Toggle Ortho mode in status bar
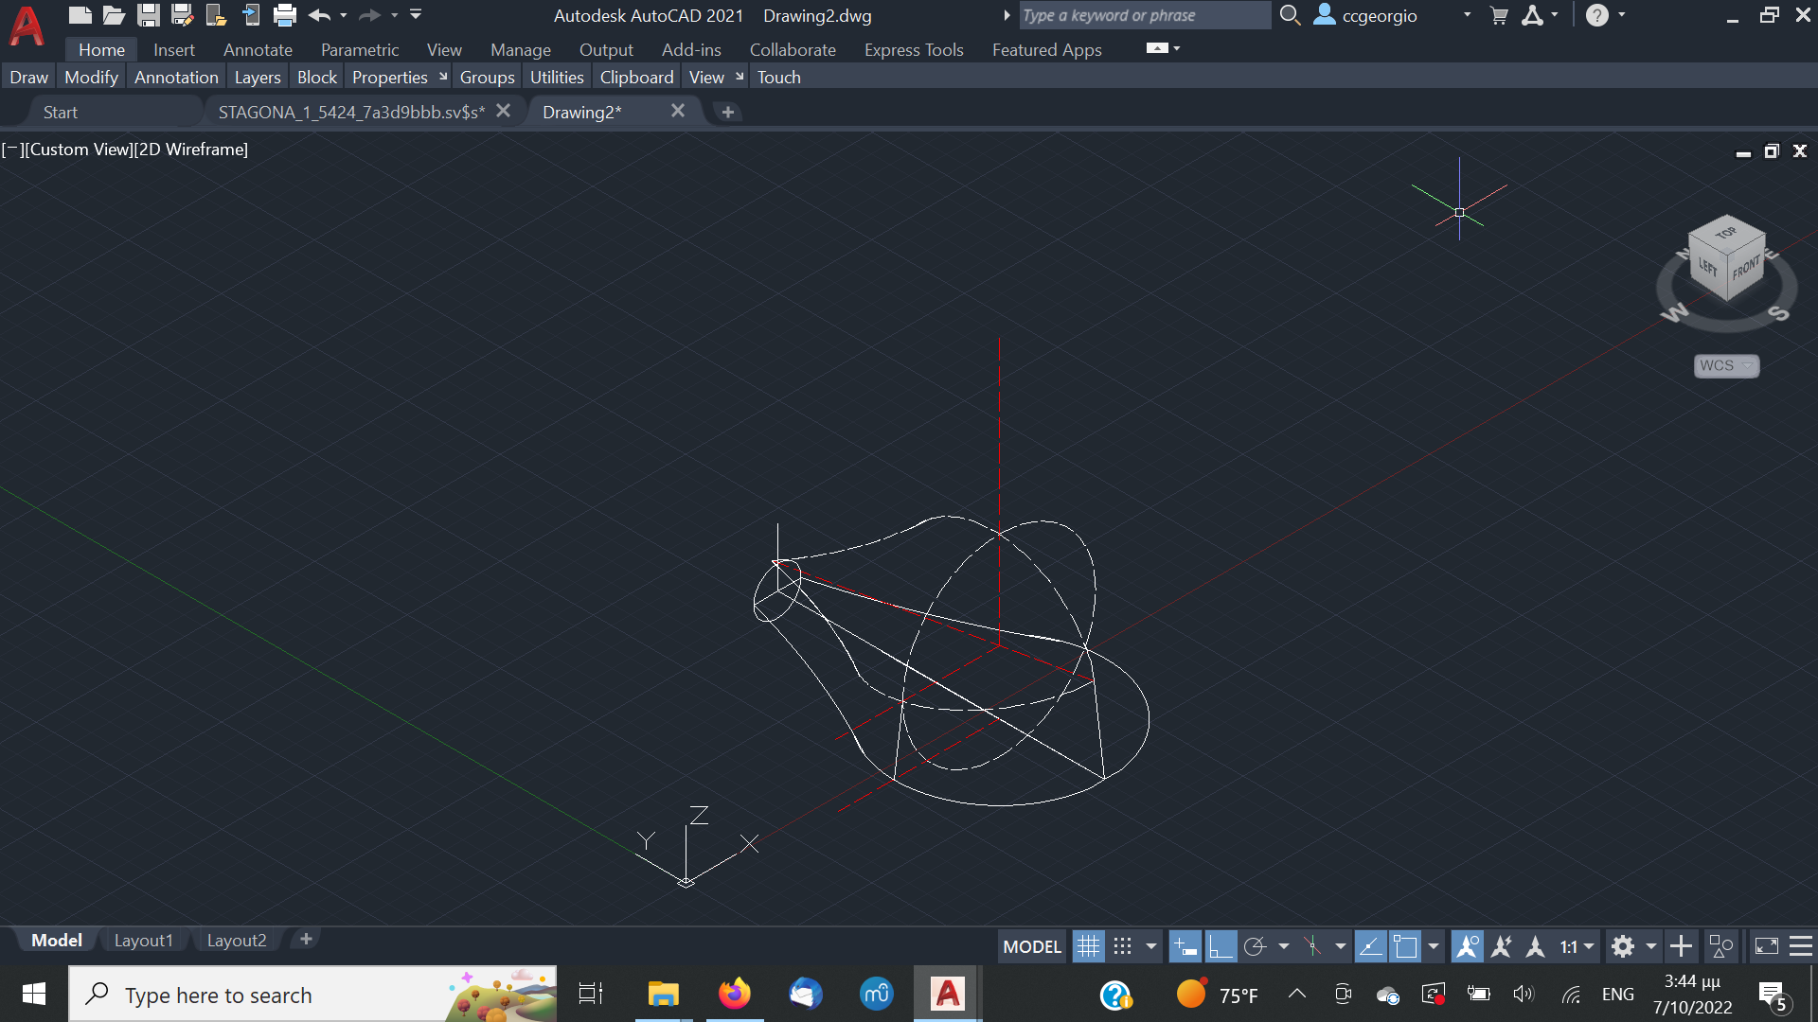Screen dimensions: 1818x1022 1221,946
